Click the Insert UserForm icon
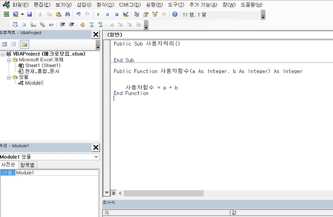The image size is (333, 217). pos(15,14)
